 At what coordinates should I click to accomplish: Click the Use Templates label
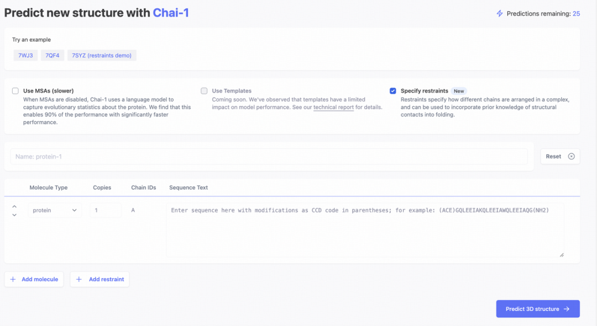click(232, 91)
